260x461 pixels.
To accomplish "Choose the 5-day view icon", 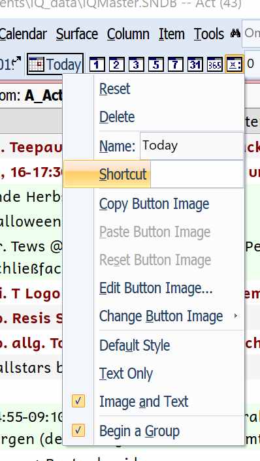I will pos(156,64).
